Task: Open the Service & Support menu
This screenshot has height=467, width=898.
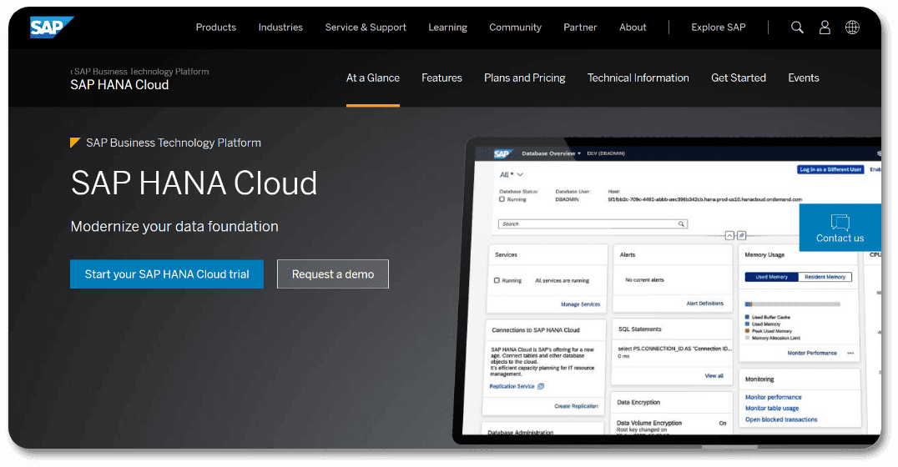Action: coord(366,28)
